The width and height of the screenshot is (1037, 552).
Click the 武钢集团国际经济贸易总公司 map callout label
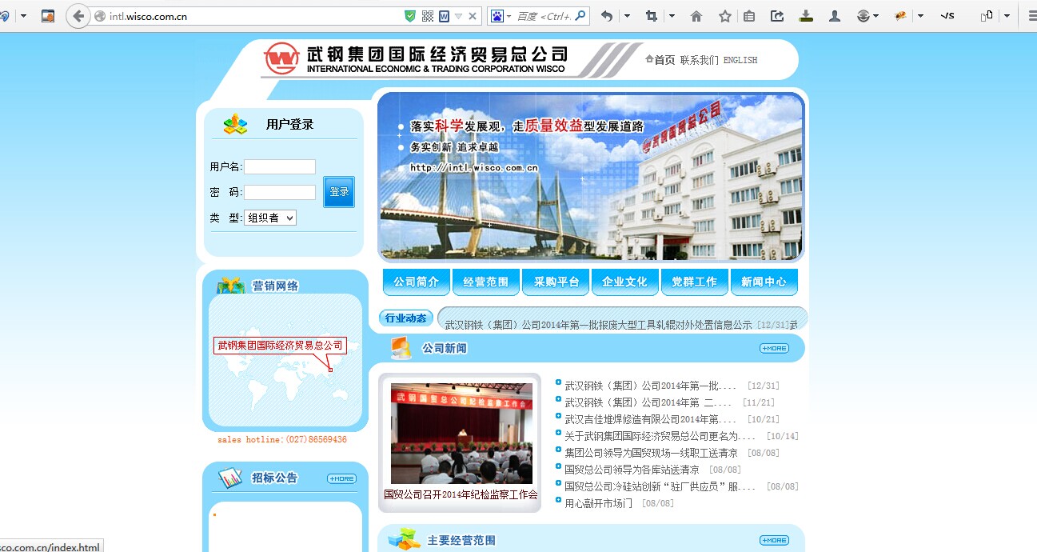pos(281,346)
